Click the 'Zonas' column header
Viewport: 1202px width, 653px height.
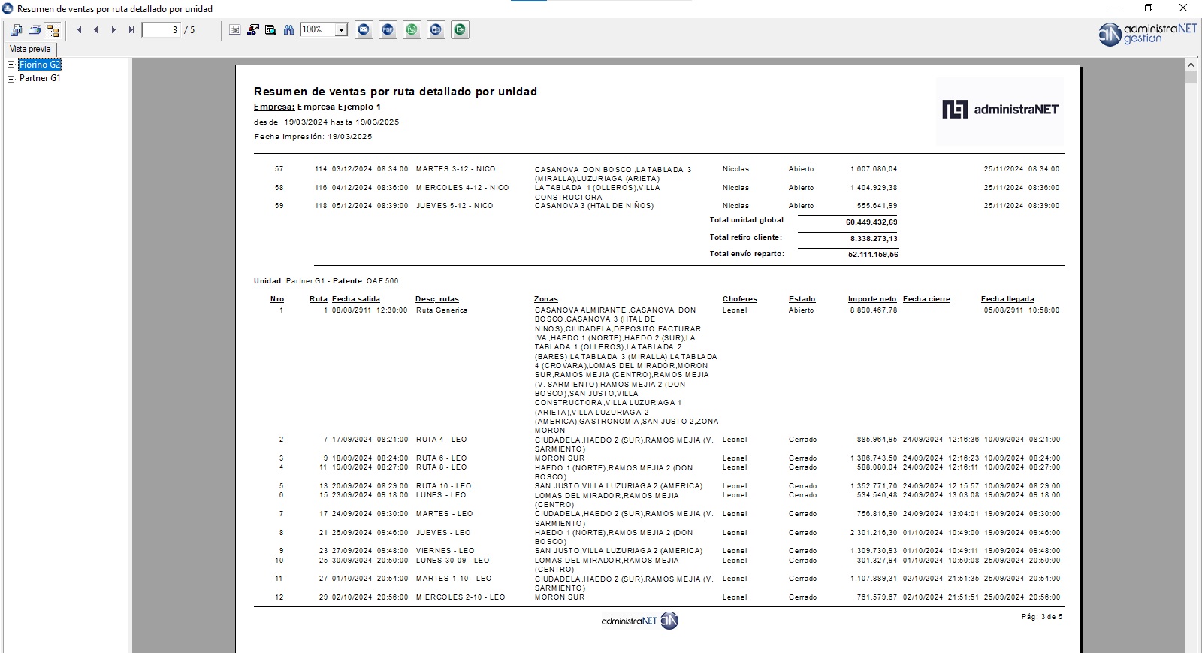click(546, 299)
